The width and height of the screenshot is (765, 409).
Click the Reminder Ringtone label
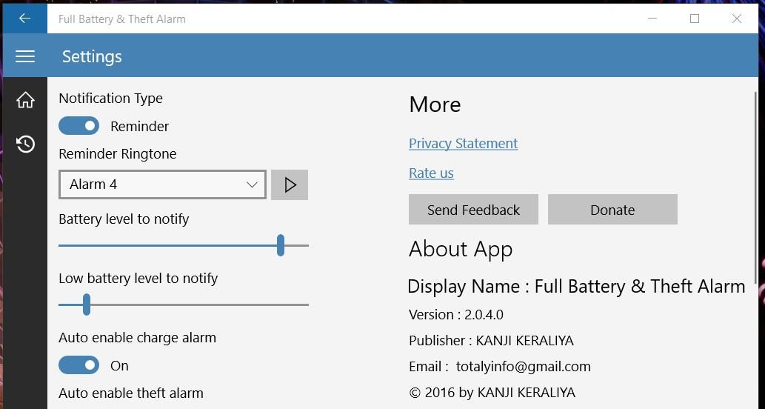click(x=118, y=153)
